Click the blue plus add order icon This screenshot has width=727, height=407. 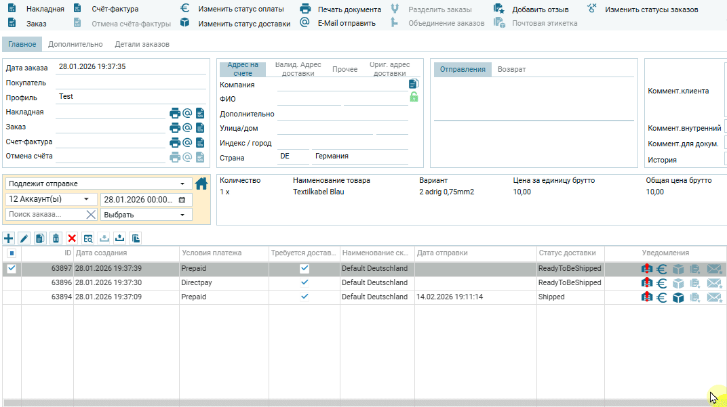9,238
